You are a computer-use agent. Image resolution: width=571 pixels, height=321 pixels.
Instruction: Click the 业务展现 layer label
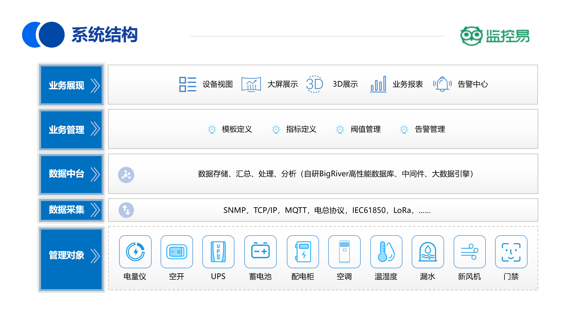pyautogui.click(x=66, y=86)
